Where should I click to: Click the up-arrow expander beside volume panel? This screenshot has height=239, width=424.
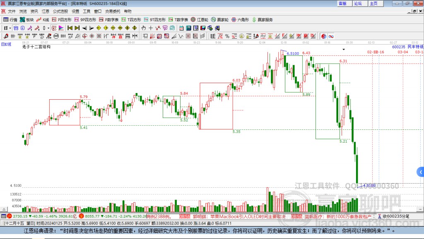(4, 209)
